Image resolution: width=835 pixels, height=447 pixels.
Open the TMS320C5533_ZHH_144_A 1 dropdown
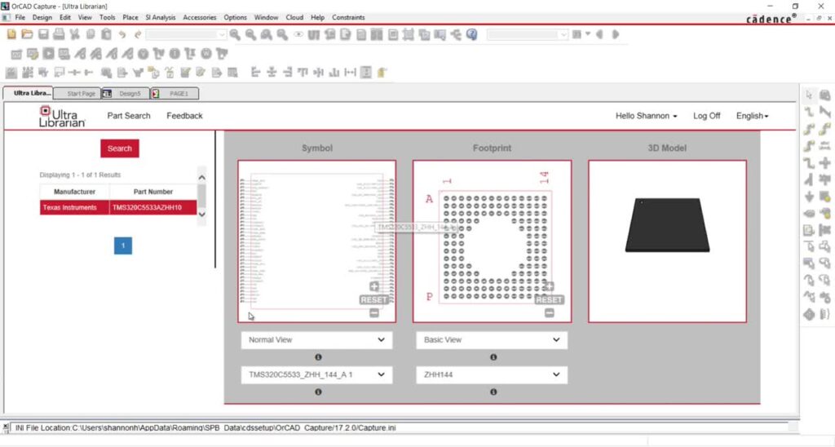tap(316, 375)
